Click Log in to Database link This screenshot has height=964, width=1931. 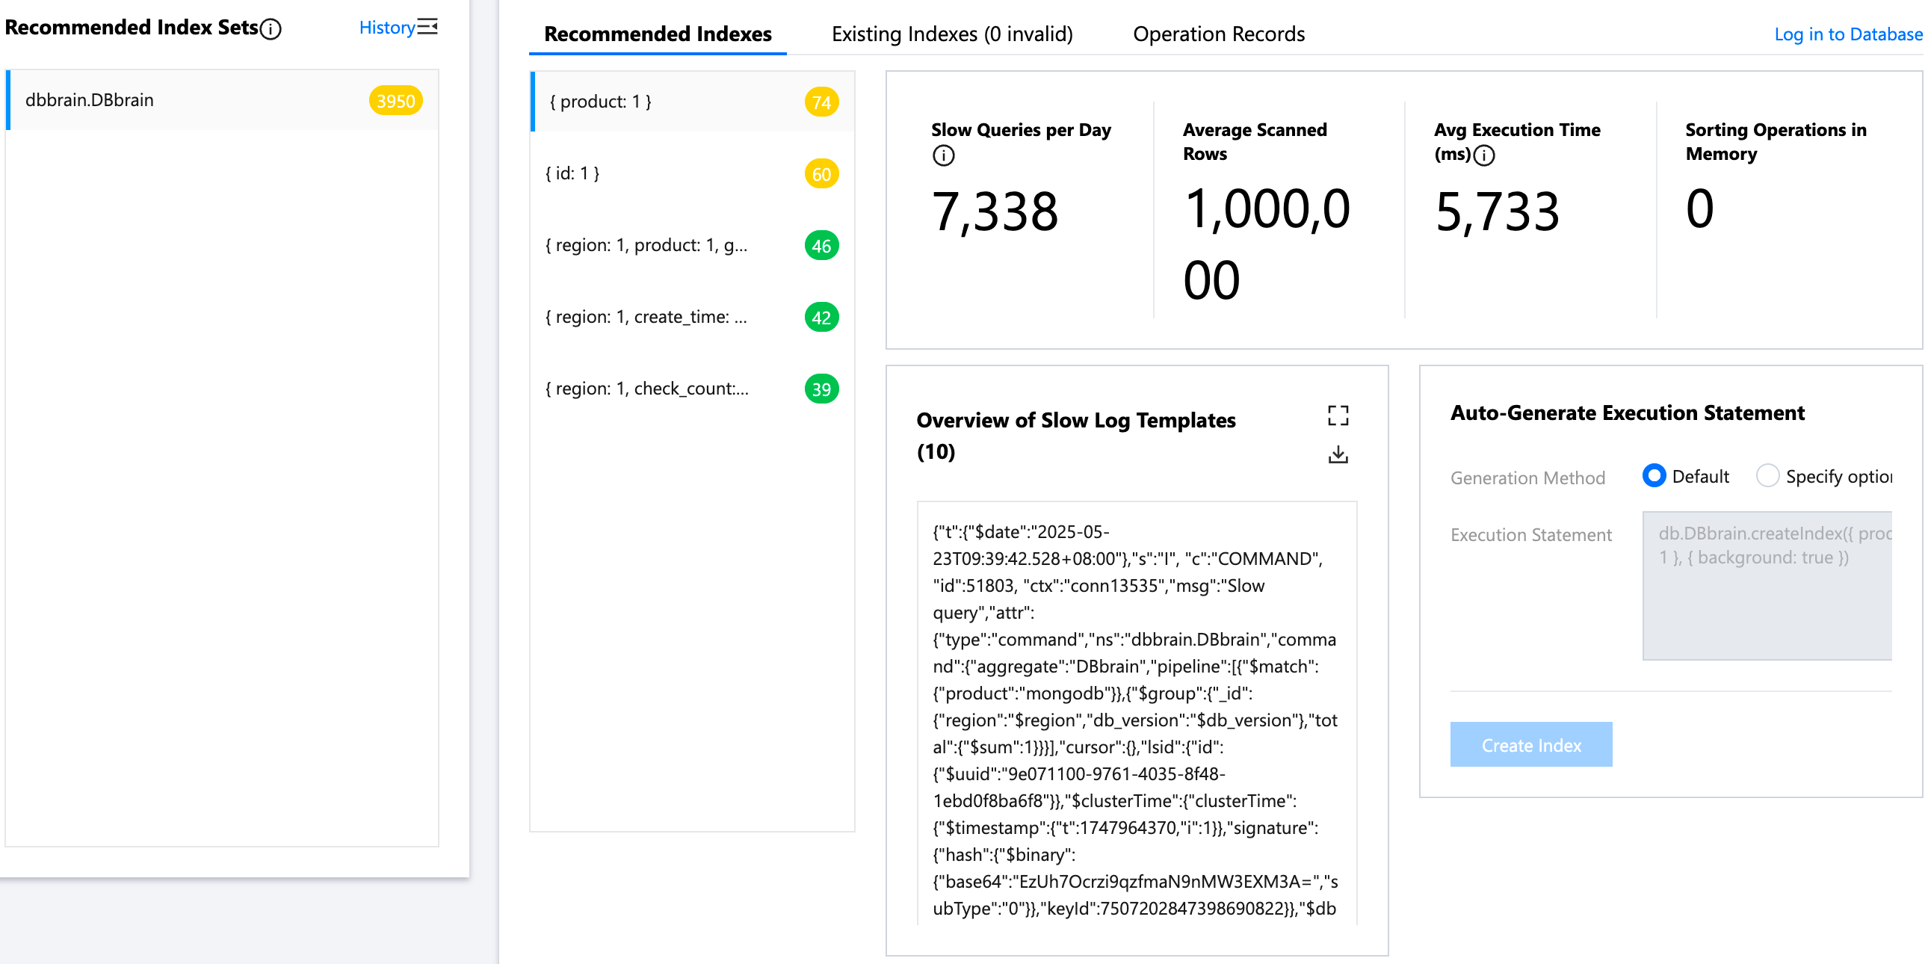tap(1847, 34)
